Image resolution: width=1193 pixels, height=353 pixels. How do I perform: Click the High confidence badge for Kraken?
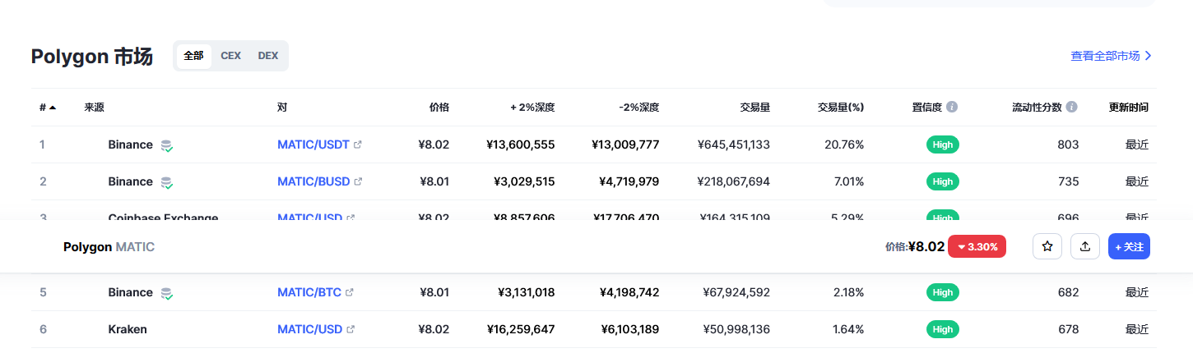(943, 329)
